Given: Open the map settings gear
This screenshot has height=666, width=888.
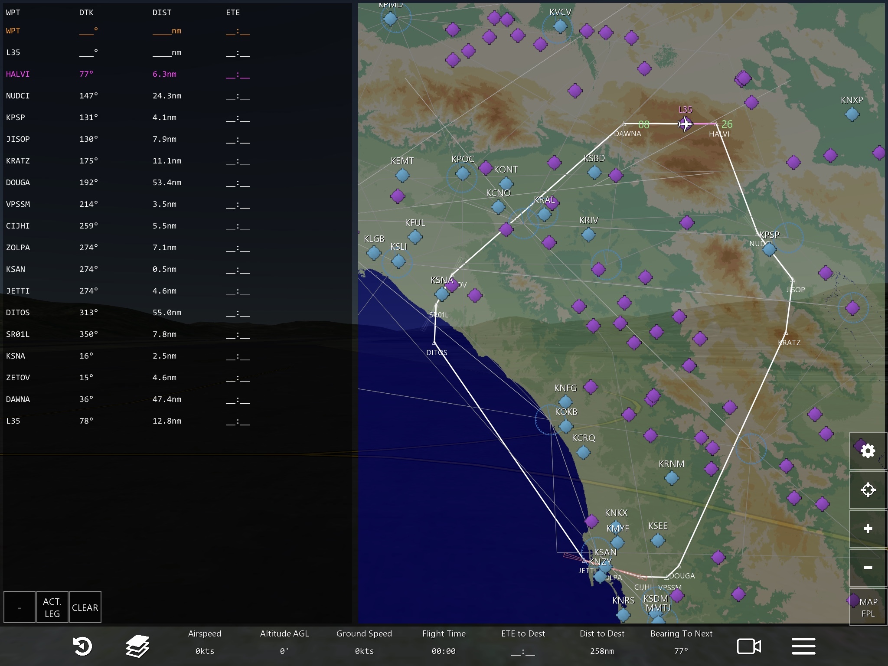Looking at the screenshot, I should [x=868, y=451].
